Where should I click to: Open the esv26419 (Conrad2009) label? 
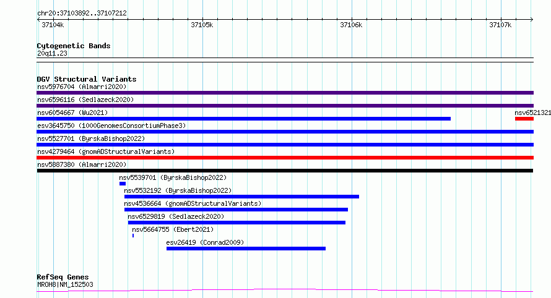point(205,242)
